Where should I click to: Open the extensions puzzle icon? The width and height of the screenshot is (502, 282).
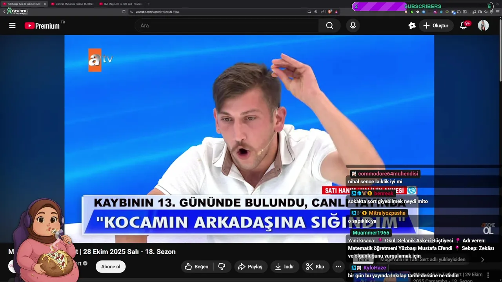459,12
